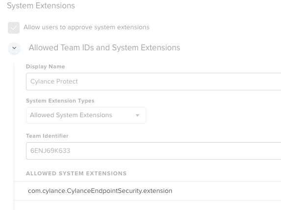Viewport: 281px width, 210px height.
Task: Click the 'Allow users to approve system extensions' label
Action: tap(86, 27)
